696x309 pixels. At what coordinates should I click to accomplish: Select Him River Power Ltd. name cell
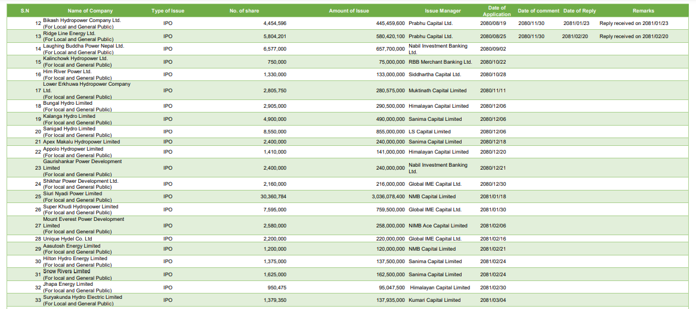(x=78, y=74)
